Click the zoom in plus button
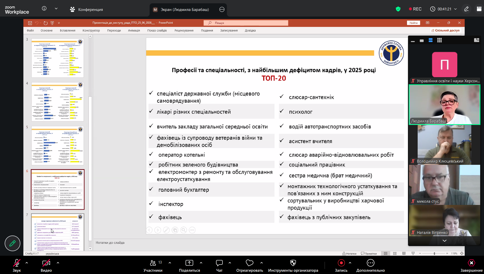484x274 pixels. click(x=447, y=253)
